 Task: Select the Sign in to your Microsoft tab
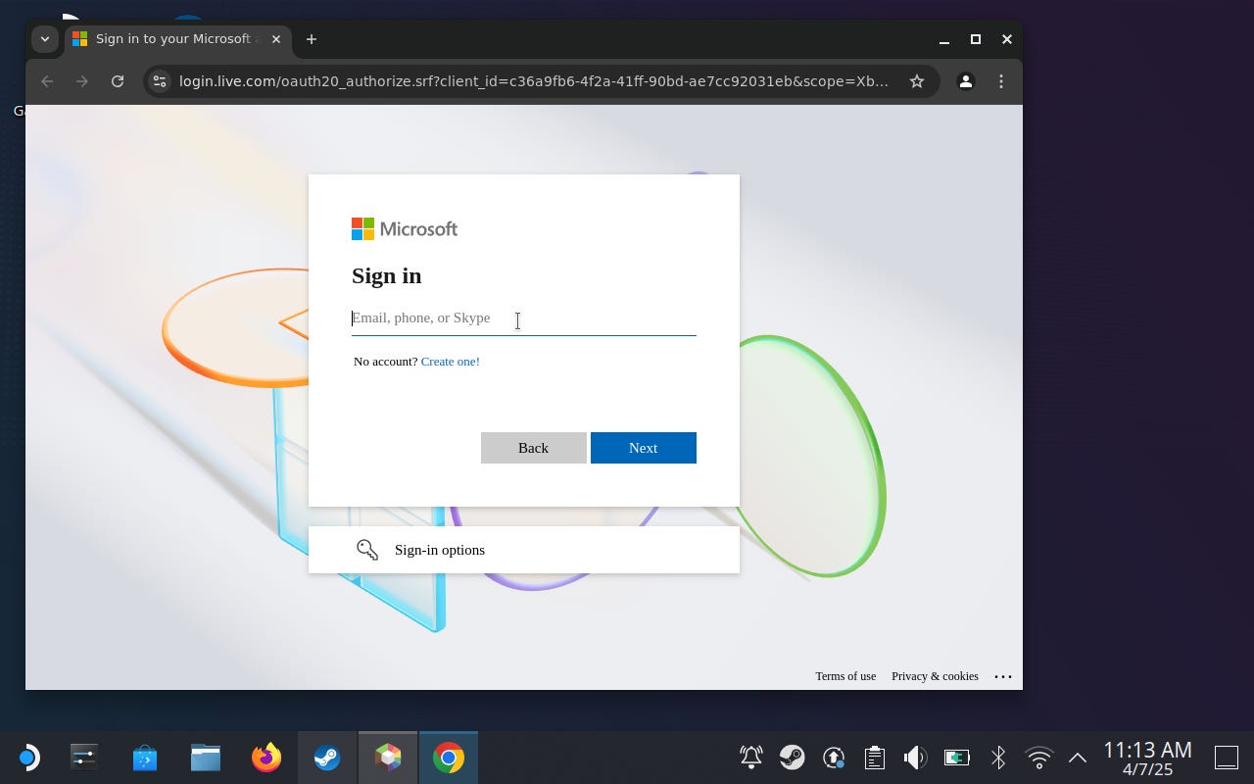pos(176,39)
